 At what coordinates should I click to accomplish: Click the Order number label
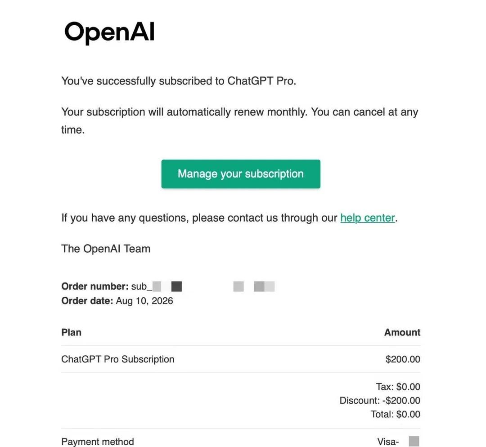click(95, 286)
